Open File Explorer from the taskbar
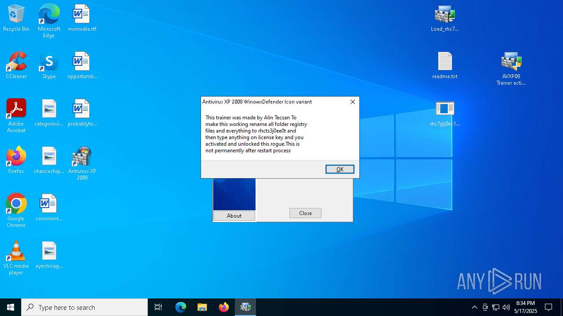The image size is (563, 316). (x=202, y=307)
